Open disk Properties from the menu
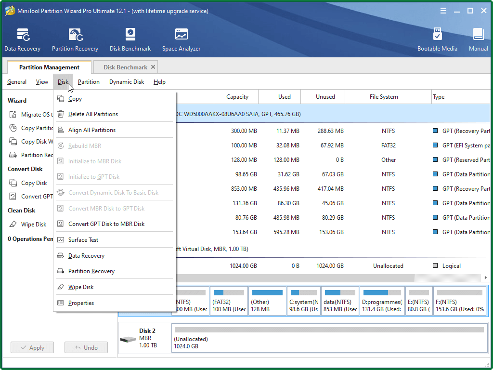 [x=115, y=303]
